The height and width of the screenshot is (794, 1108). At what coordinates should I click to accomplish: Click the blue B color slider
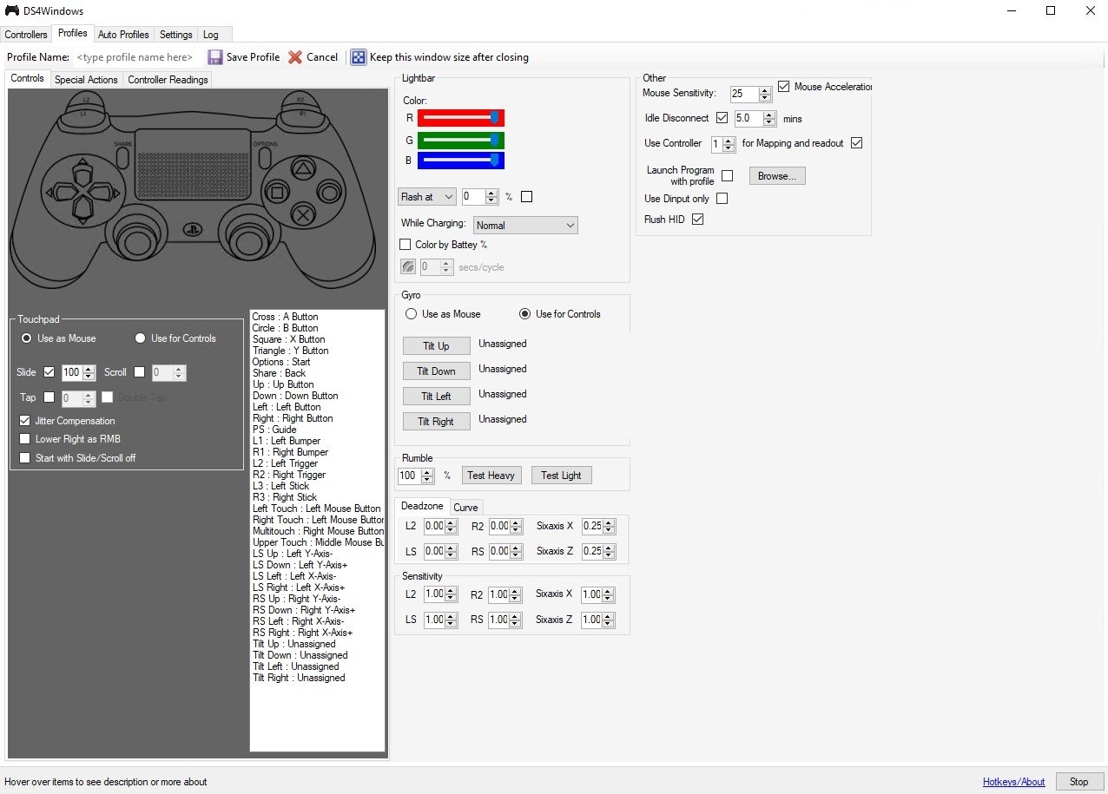click(460, 161)
